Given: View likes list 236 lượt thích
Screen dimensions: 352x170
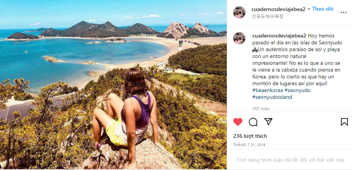Looking at the screenshot, I should (250, 136).
